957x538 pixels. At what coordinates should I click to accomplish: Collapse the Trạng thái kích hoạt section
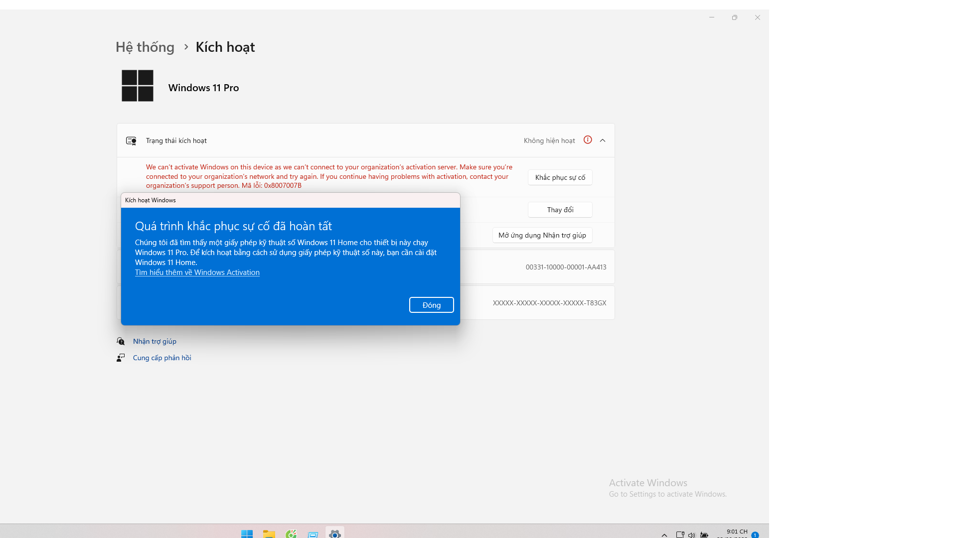tap(603, 140)
